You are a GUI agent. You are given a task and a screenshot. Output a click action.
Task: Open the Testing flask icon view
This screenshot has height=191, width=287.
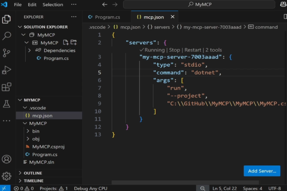(x=7, y=104)
